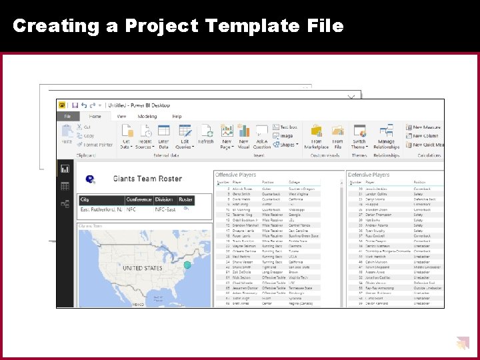Click Copy in the Clipboard group
This screenshot has width=480, height=360.
[85, 135]
